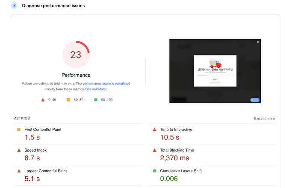295x188 pixels.
Task: Click the delivery truck image in the popup
Action: coord(215,64)
